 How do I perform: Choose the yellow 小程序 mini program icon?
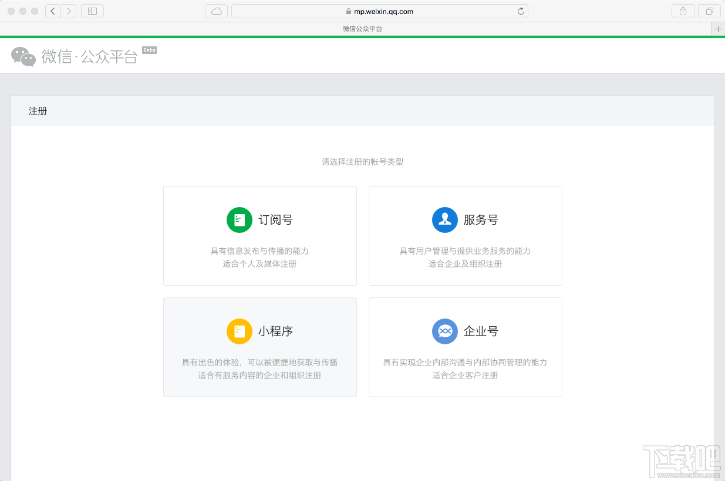point(240,331)
